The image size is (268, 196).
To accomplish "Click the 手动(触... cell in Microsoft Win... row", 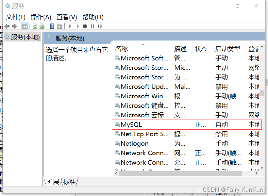I will pos(228,96).
